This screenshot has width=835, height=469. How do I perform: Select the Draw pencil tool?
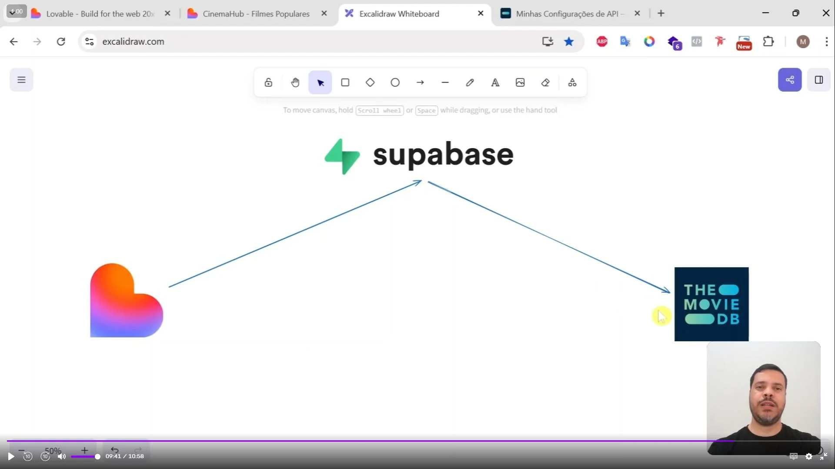point(470,83)
